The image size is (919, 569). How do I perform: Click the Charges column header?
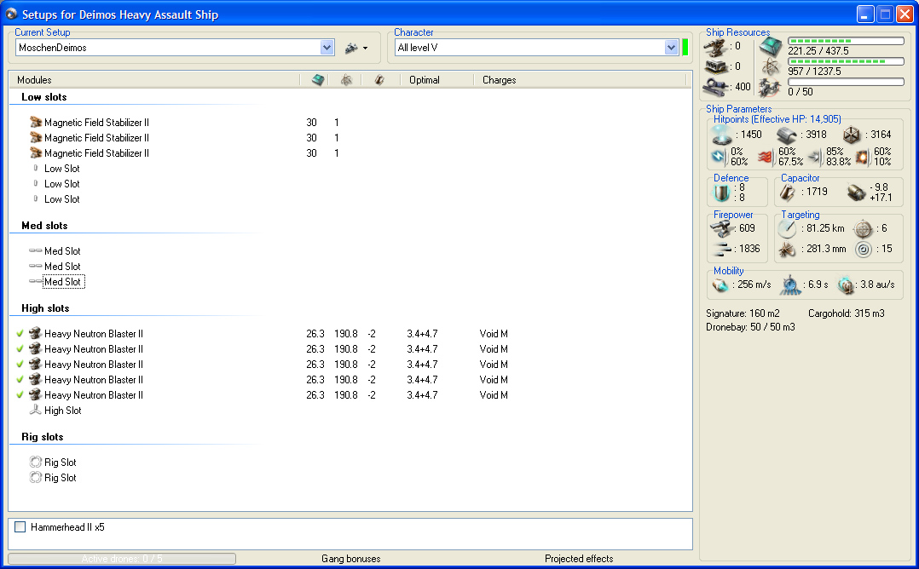tap(500, 80)
